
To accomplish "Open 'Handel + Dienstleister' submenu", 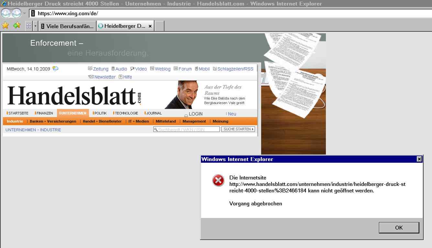I will (x=102, y=121).
